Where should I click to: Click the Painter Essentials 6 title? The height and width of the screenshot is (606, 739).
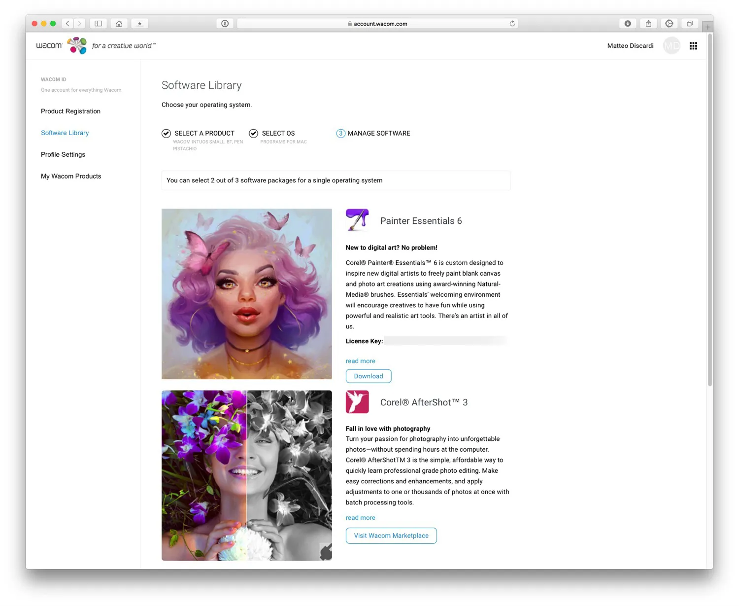(x=421, y=221)
